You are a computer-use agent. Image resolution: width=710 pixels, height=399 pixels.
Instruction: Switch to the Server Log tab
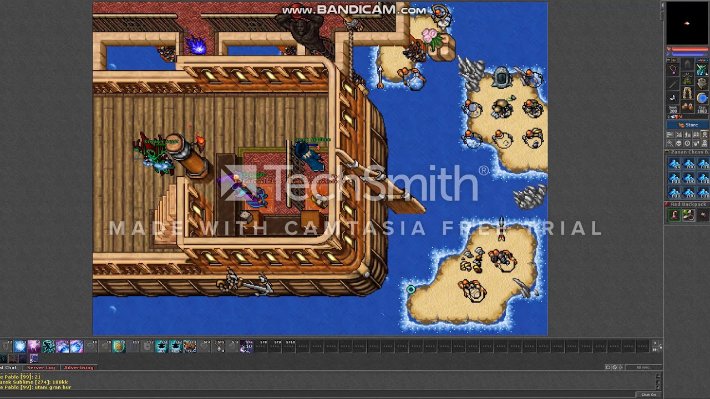[x=41, y=367]
